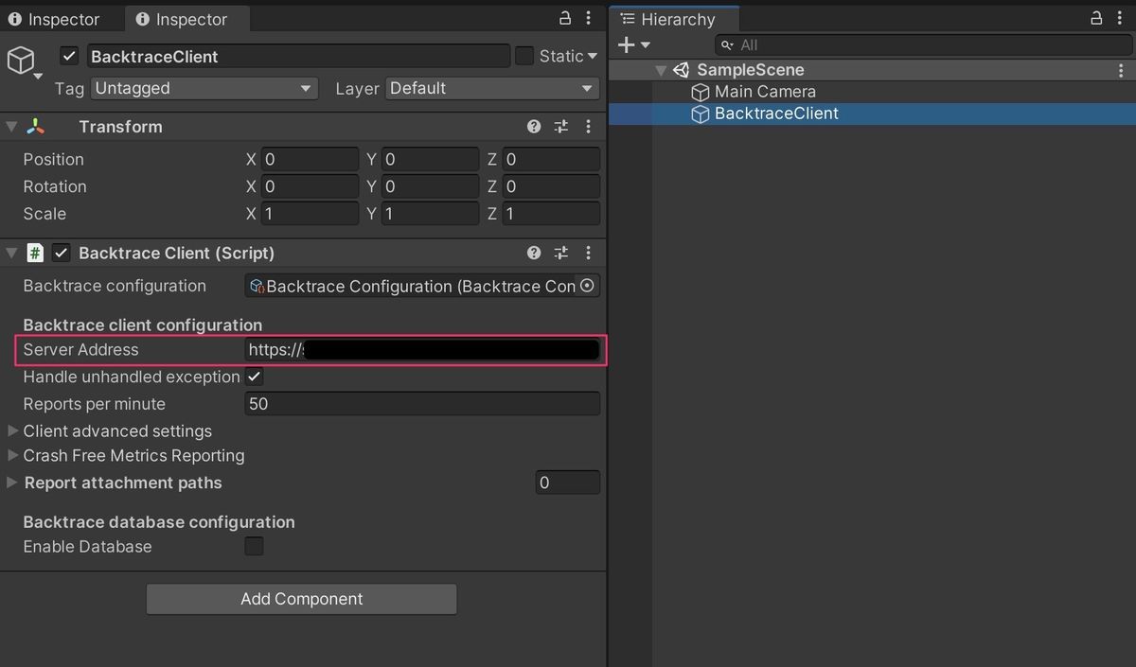This screenshot has width=1136, height=667.
Task: Collapse the SampleScene tree item
Action: pyautogui.click(x=661, y=69)
